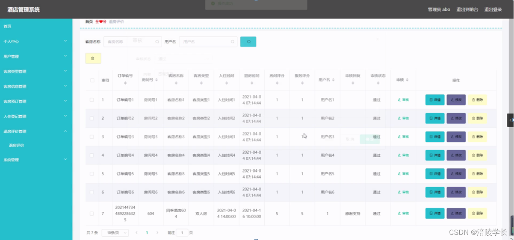Viewport: 514px width, 240px height.
Task: Toggle the select-all checkbox in table header
Action: coord(92,80)
